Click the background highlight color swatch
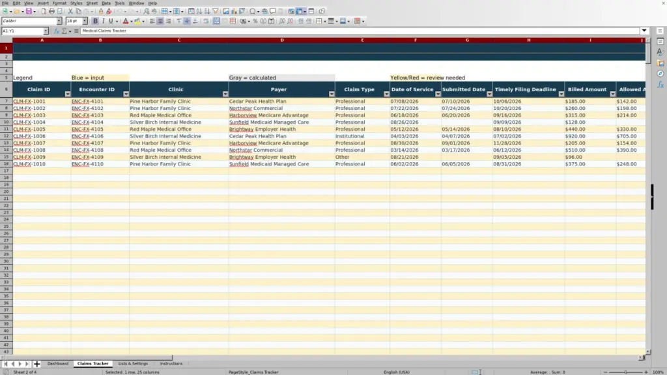 tap(137, 21)
